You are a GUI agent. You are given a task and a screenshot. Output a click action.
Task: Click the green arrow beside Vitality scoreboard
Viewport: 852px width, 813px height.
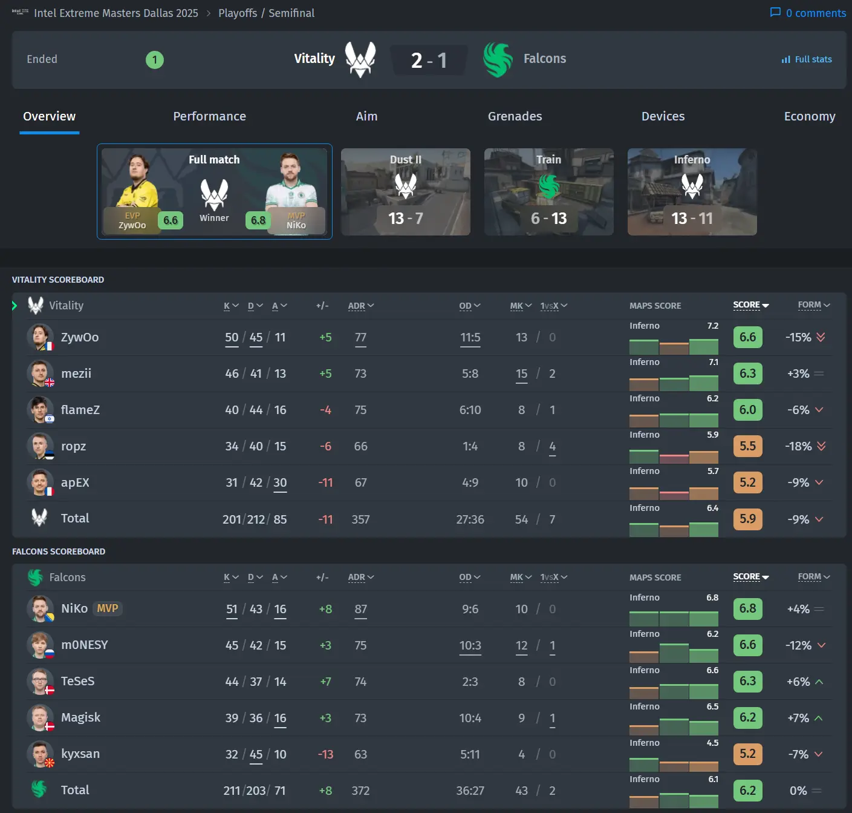click(x=15, y=306)
